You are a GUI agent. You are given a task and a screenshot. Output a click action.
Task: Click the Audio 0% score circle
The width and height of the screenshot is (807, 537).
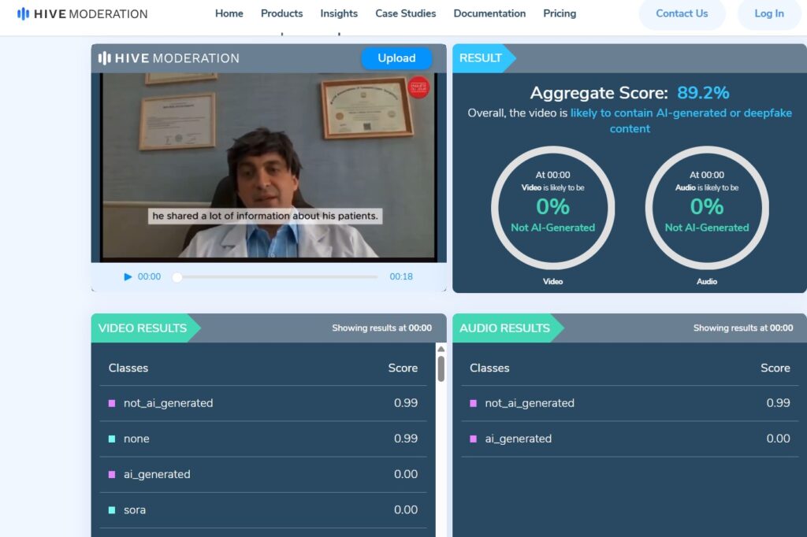pyautogui.click(x=707, y=207)
